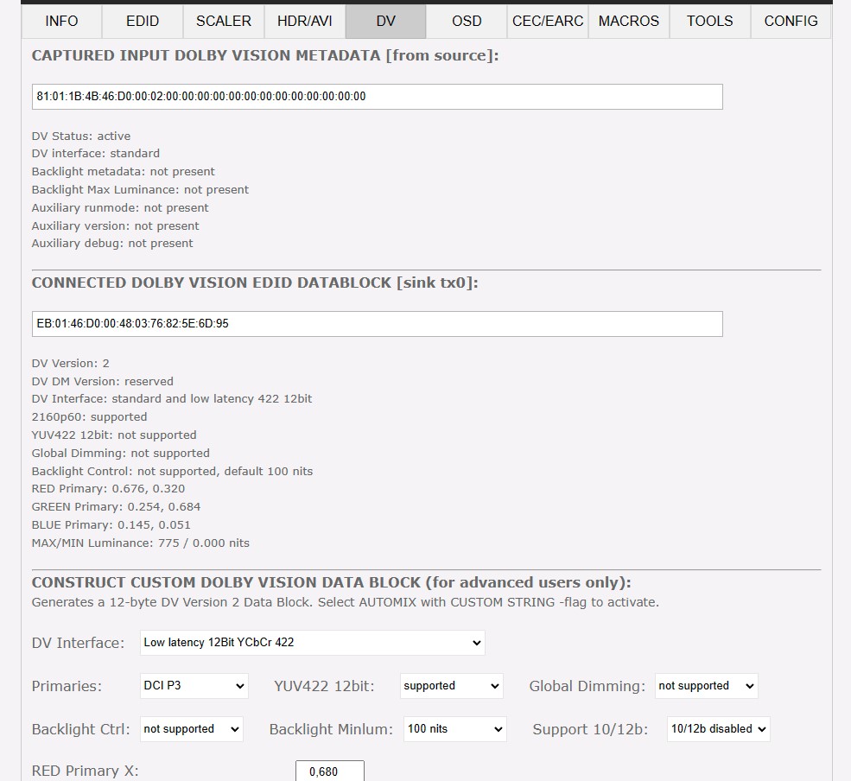Click the 'CONNECTED DOLBY VISION EDID DATABLOCK' heading
Image resolution: width=851 pixels, height=781 pixels.
point(255,283)
